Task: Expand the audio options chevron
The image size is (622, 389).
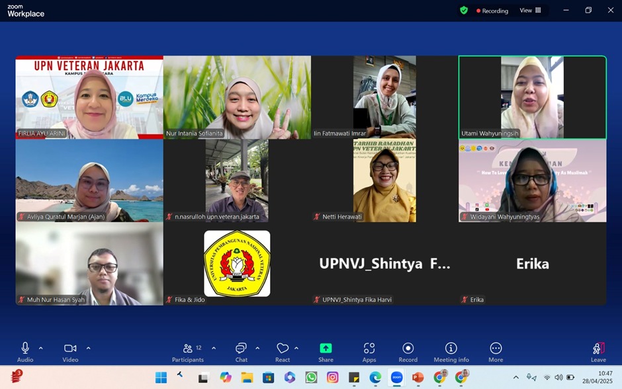Action: pos(41,348)
